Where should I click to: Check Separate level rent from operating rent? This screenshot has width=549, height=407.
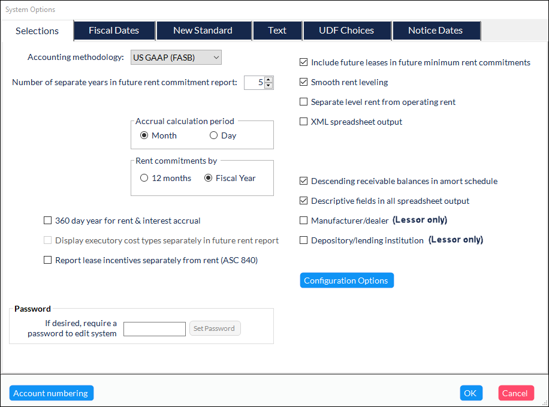pyautogui.click(x=304, y=102)
